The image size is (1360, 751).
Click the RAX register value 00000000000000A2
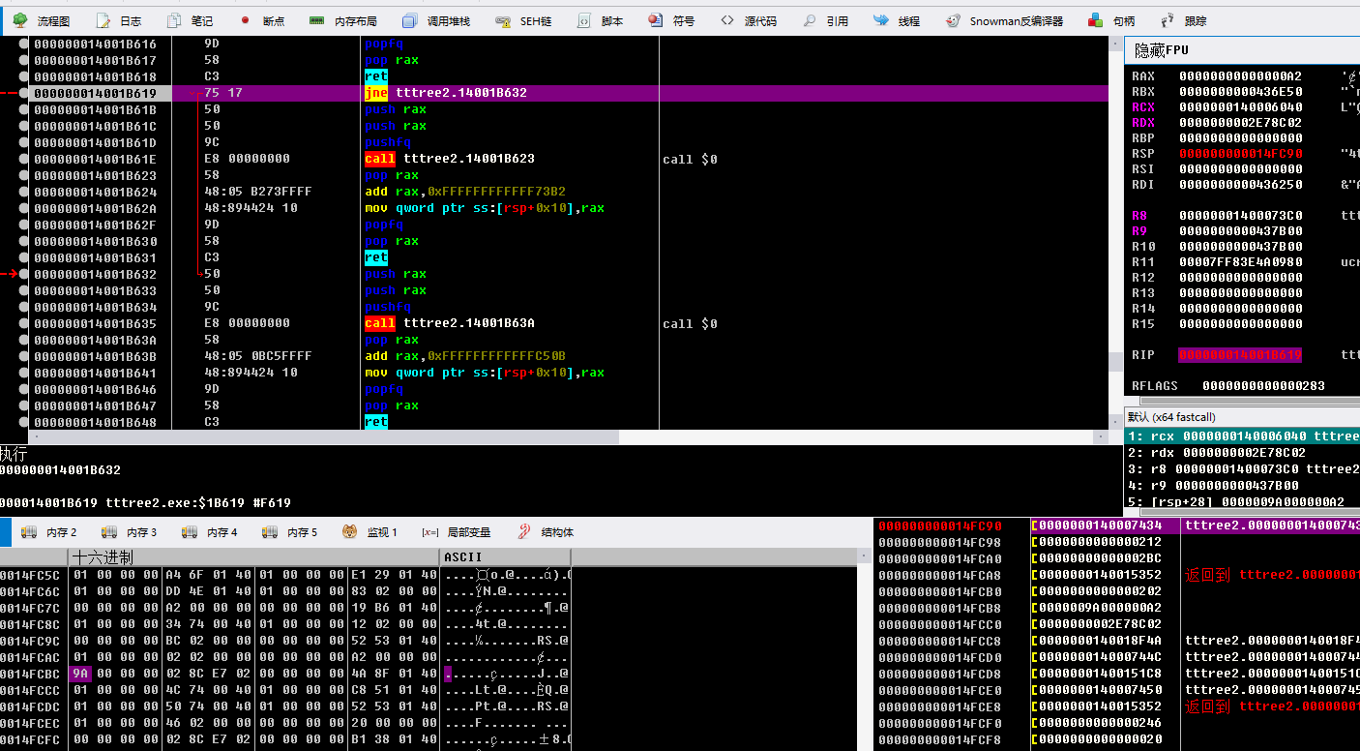[x=1240, y=76]
